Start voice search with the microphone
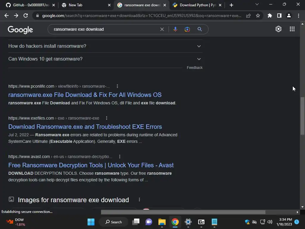 pyautogui.click(x=175, y=29)
